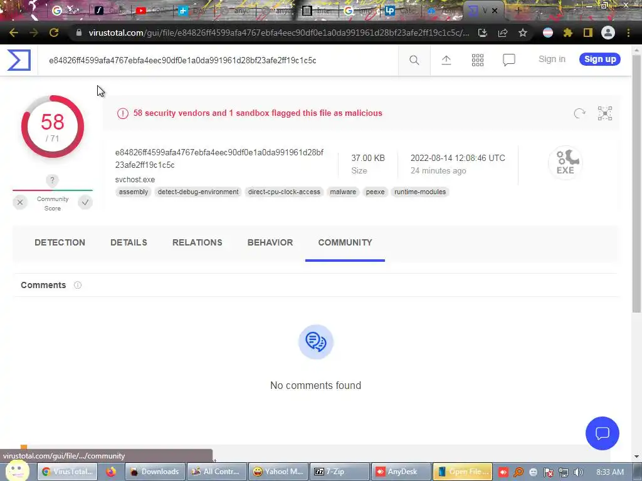
Task: Click the hash search input field
Action: (218, 60)
